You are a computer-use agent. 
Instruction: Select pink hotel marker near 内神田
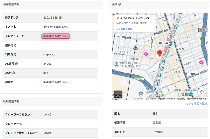(146, 54)
